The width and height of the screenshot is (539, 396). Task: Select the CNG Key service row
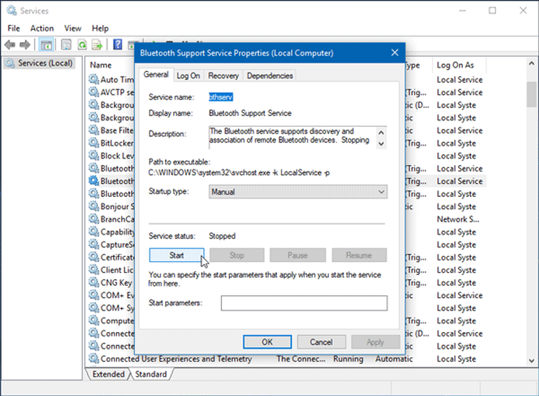click(x=287, y=282)
